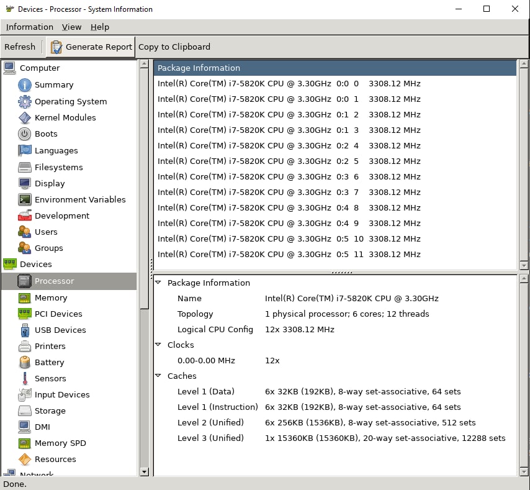Open the Information menu
Screen dimensions: 530x490
(x=29, y=27)
